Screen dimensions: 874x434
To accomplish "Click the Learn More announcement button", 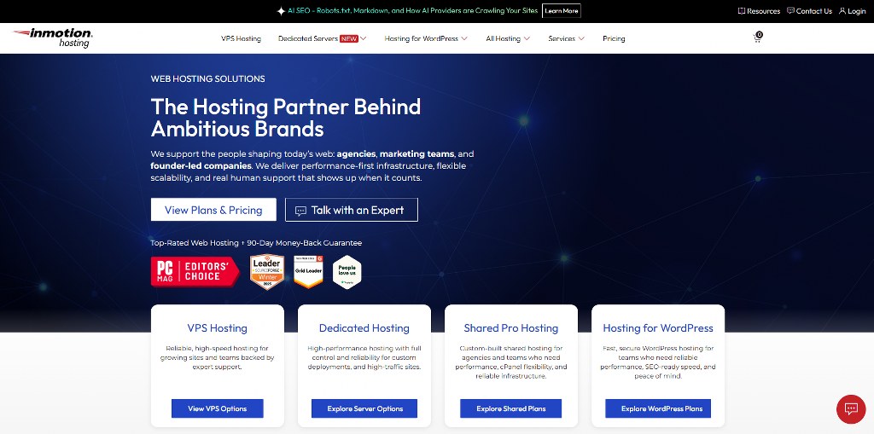I will coord(562,11).
